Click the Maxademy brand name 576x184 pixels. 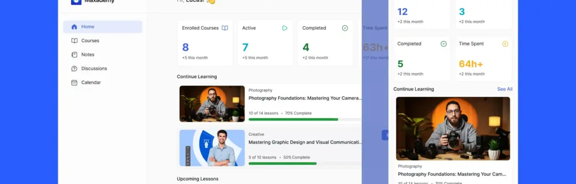point(99,1)
